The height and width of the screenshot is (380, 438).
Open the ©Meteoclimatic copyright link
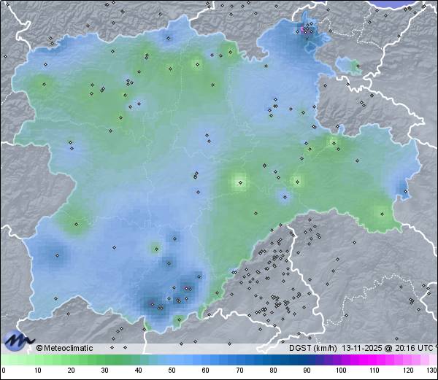point(64,348)
